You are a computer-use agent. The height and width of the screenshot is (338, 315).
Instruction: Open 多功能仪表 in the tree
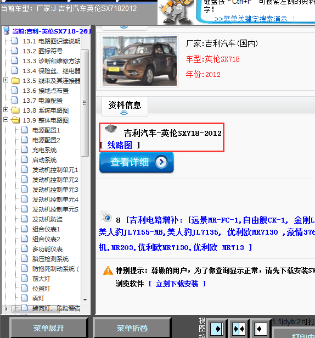[x=47, y=249]
